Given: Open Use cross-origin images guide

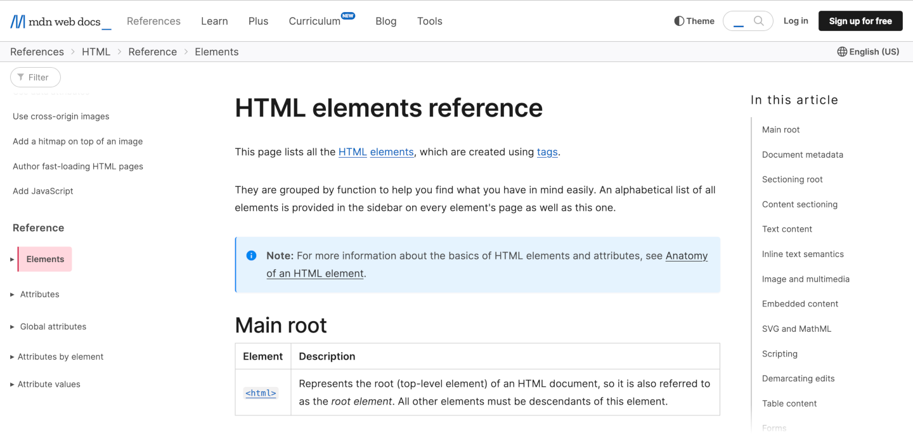Looking at the screenshot, I should pyautogui.click(x=61, y=117).
